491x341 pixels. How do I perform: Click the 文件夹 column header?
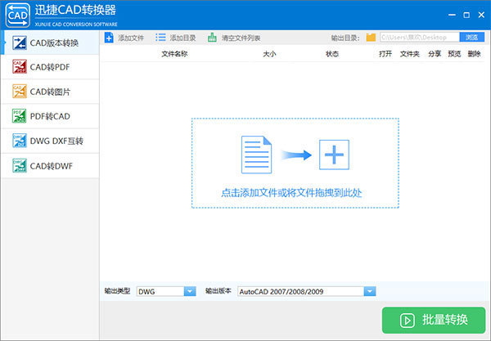coord(410,54)
